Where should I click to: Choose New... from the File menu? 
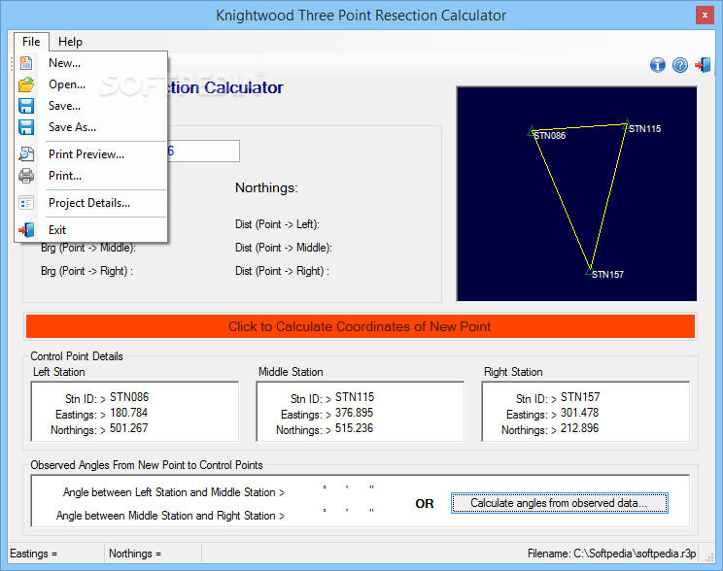90,63
